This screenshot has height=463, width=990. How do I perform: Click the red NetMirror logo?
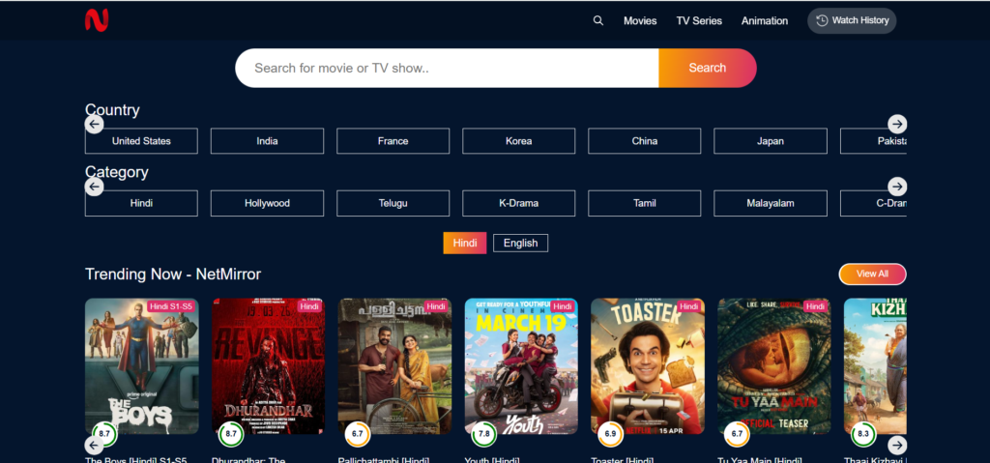coord(97,20)
